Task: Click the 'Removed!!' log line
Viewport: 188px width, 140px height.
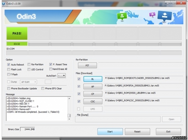Action: (19, 109)
